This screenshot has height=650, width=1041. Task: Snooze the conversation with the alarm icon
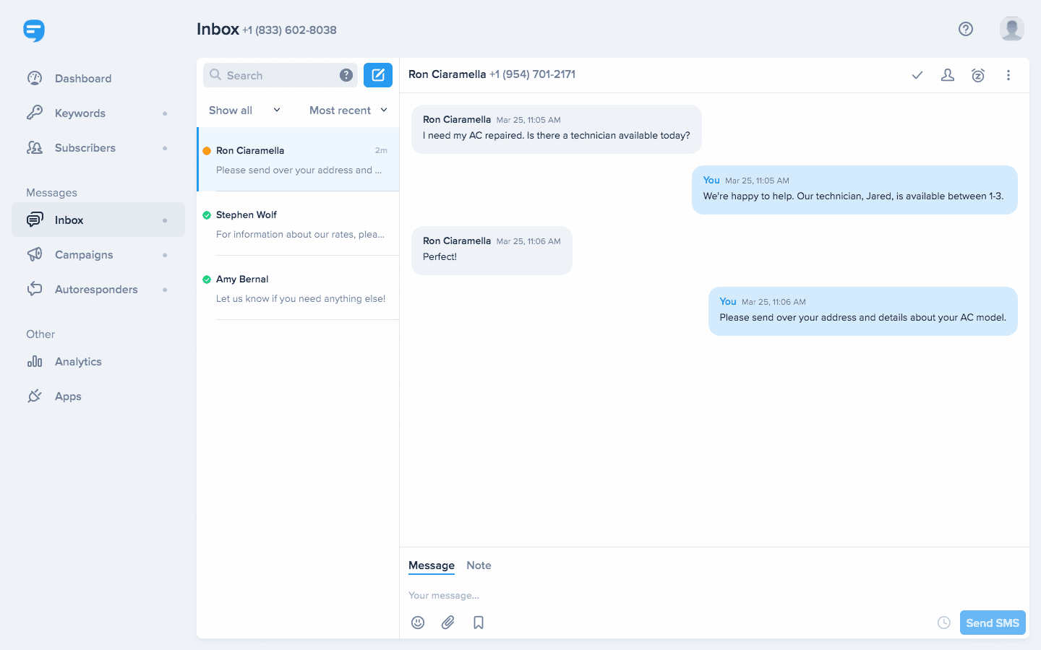coord(977,74)
